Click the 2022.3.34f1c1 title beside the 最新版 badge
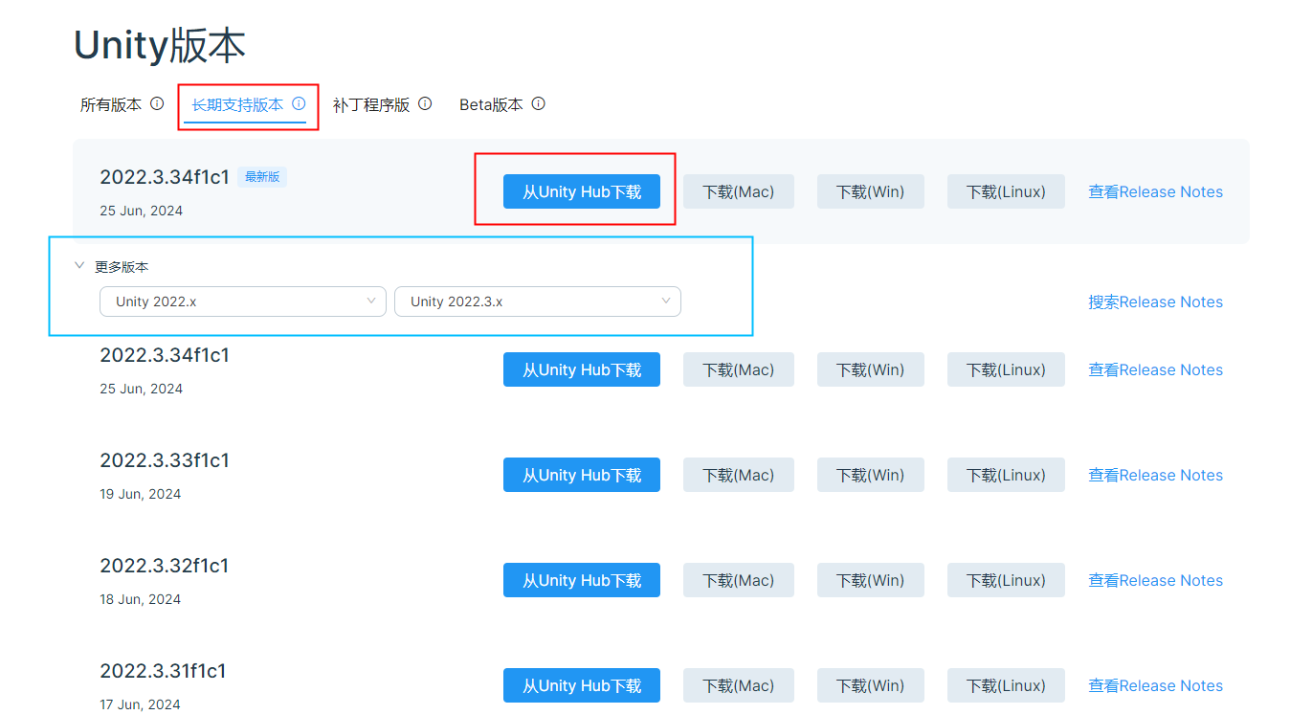Image resolution: width=1290 pixels, height=715 pixels. point(165,177)
